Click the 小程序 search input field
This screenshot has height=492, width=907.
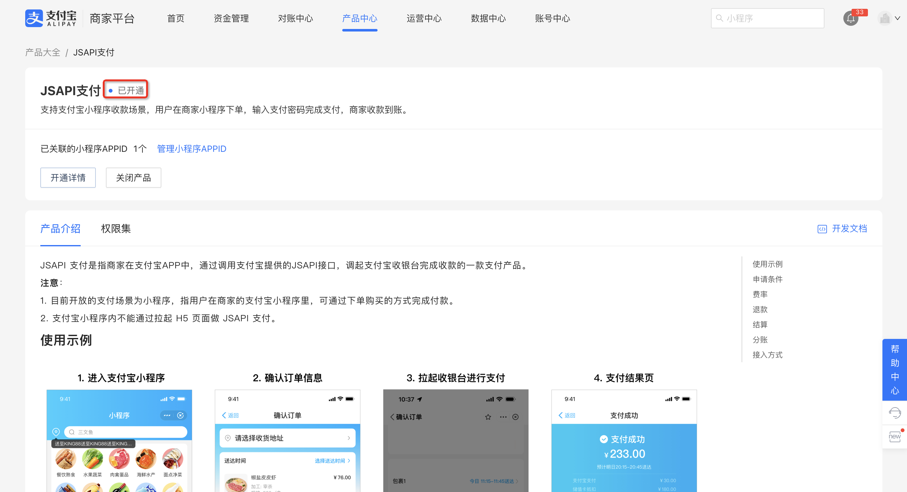coord(768,18)
